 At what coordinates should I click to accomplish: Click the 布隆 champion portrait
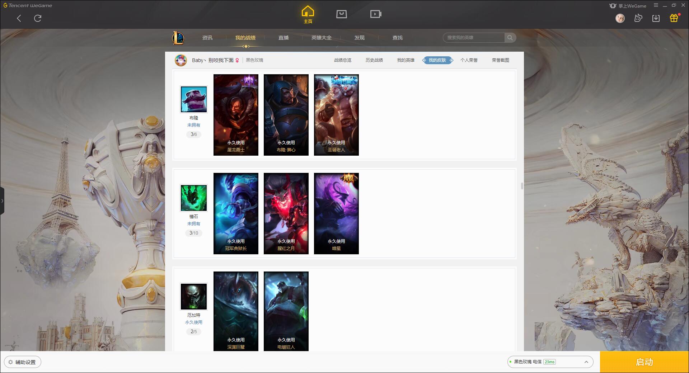pos(194,99)
